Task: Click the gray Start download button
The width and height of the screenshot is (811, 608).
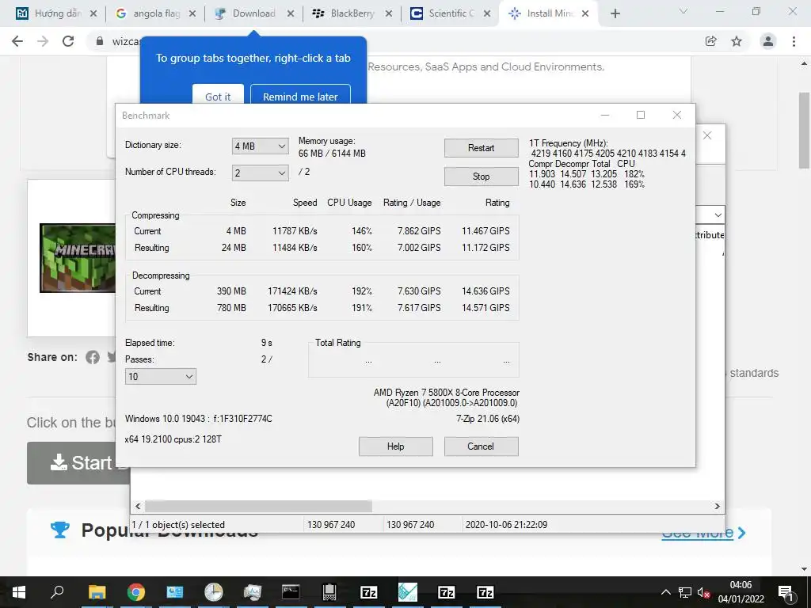Action: point(78,462)
